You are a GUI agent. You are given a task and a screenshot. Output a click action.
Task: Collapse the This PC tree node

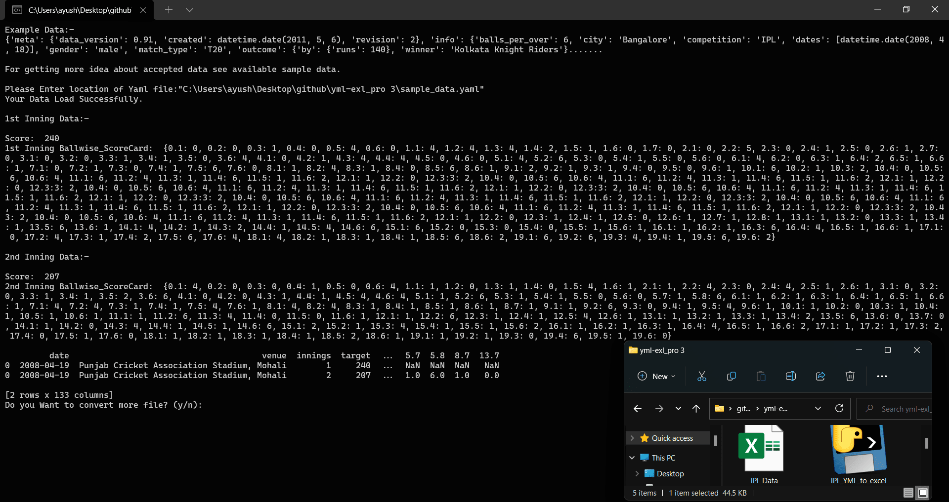point(632,458)
